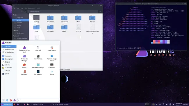Click the red log-out icon in menu
Screen dimensions: 189x106
click(x=11, y=100)
